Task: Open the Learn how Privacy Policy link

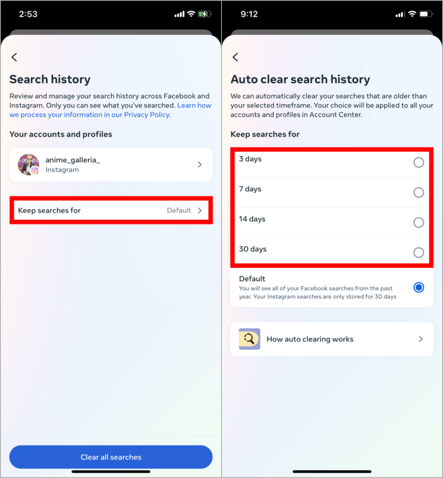Action: (110, 110)
